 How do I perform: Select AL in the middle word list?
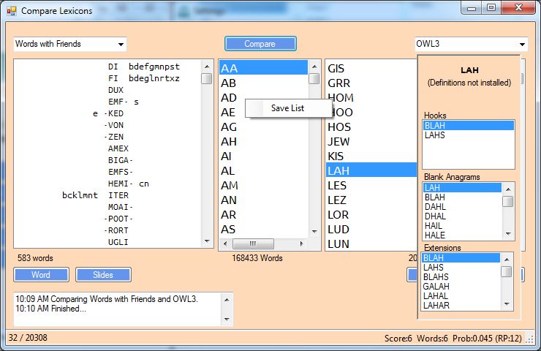[264, 171]
